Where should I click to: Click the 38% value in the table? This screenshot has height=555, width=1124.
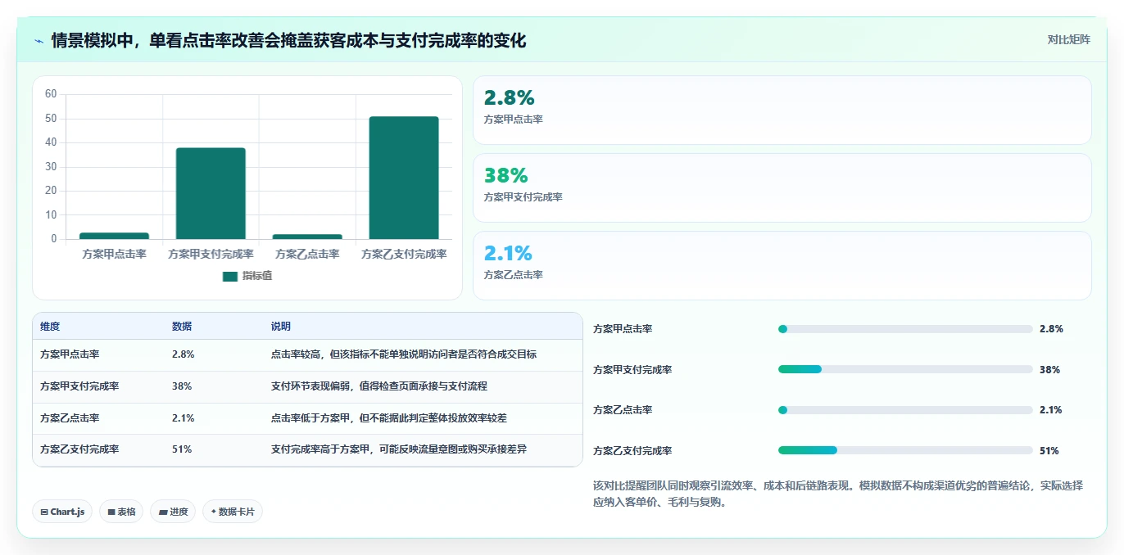[182, 386]
